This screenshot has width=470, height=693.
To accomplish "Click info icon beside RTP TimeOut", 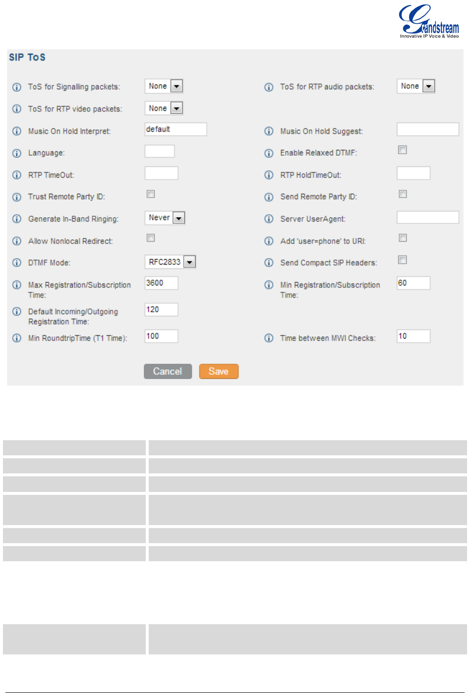I will pos(17,175).
